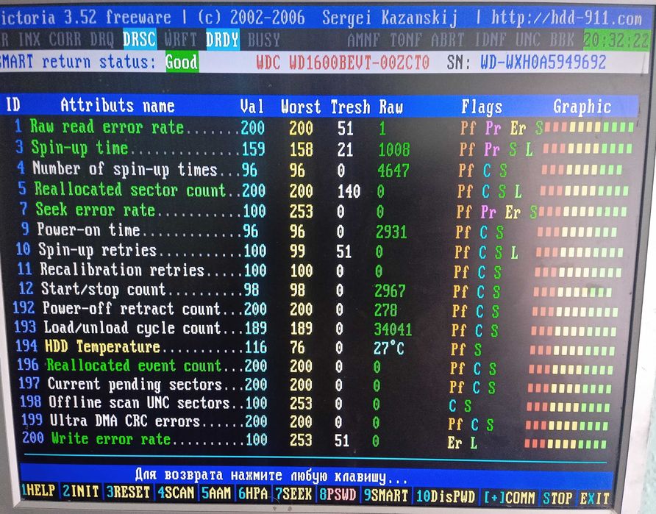Click health bar graphic for Raw read error rate
The width and height of the screenshot is (656, 514).
589,127
